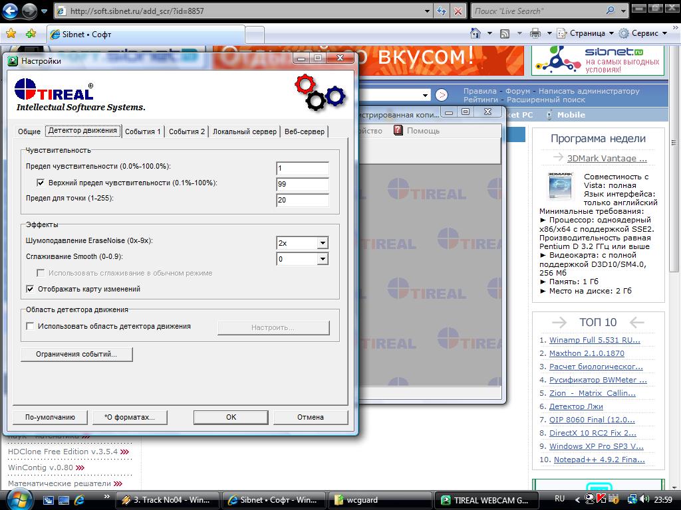
Task: Switch to the Общие tab
Action: 29,131
